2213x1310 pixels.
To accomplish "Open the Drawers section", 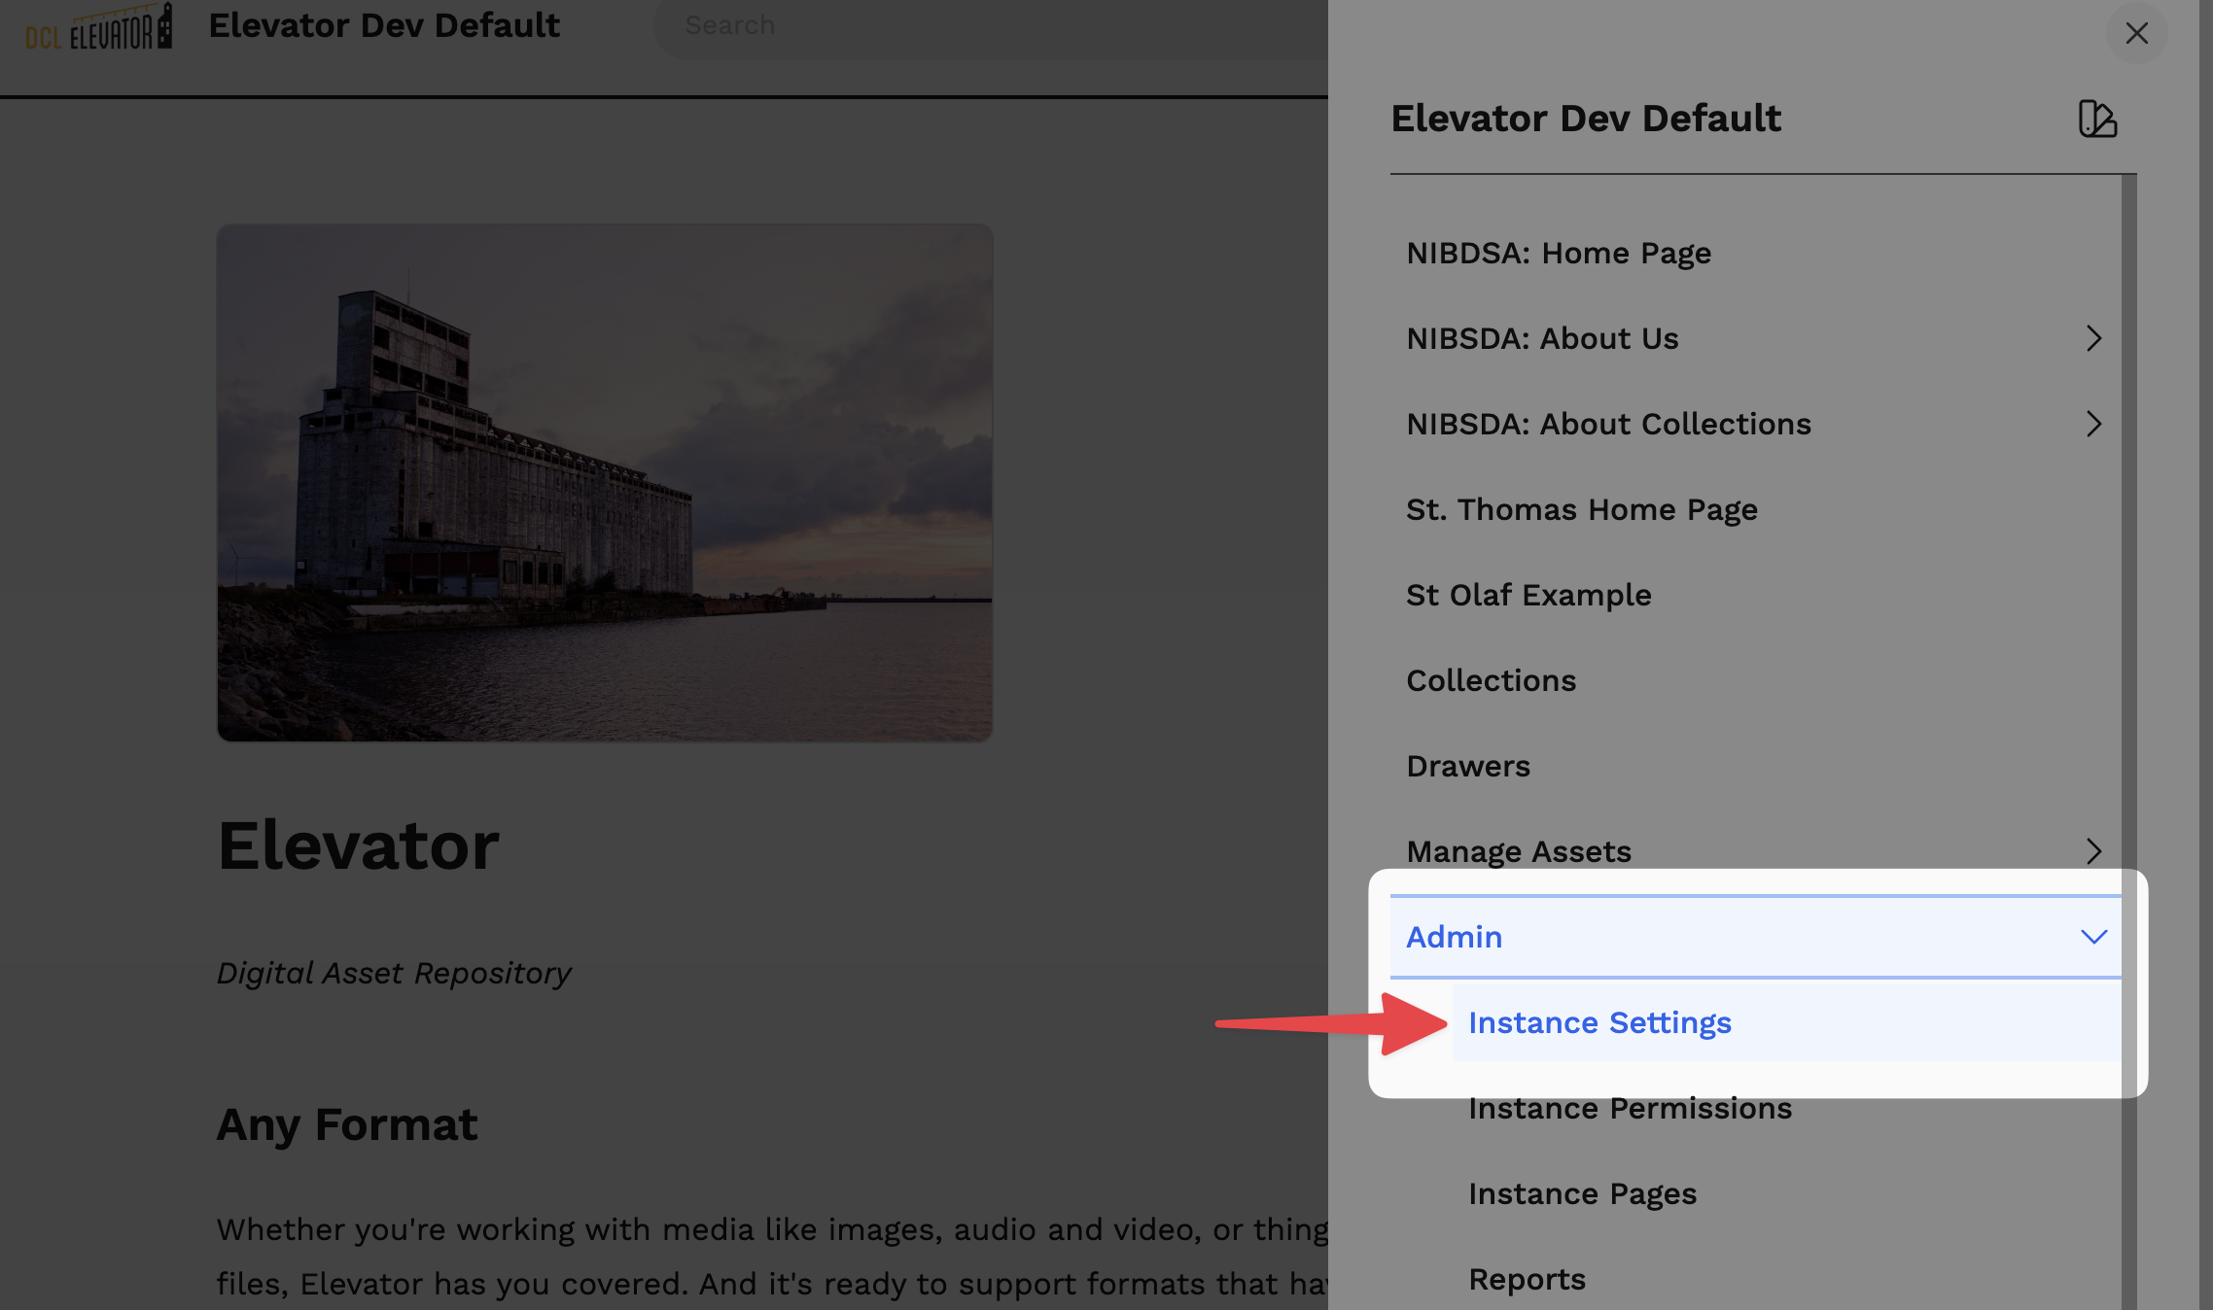I will 1468,766.
